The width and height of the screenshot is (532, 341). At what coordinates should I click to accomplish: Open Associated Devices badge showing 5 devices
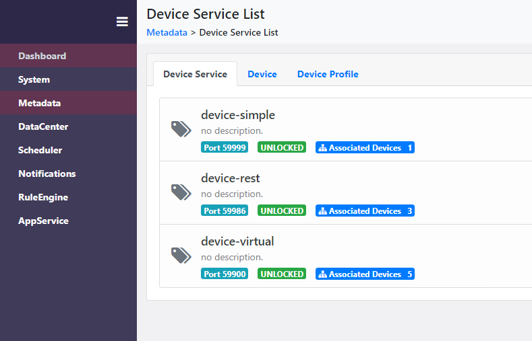point(365,274)
